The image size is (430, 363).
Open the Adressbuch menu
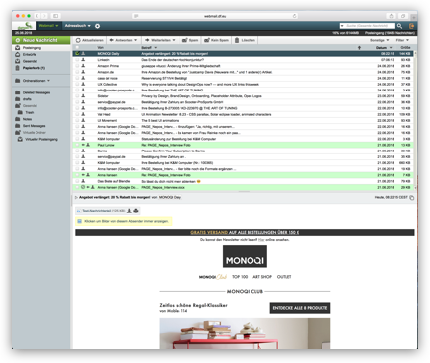click(77, 26)
